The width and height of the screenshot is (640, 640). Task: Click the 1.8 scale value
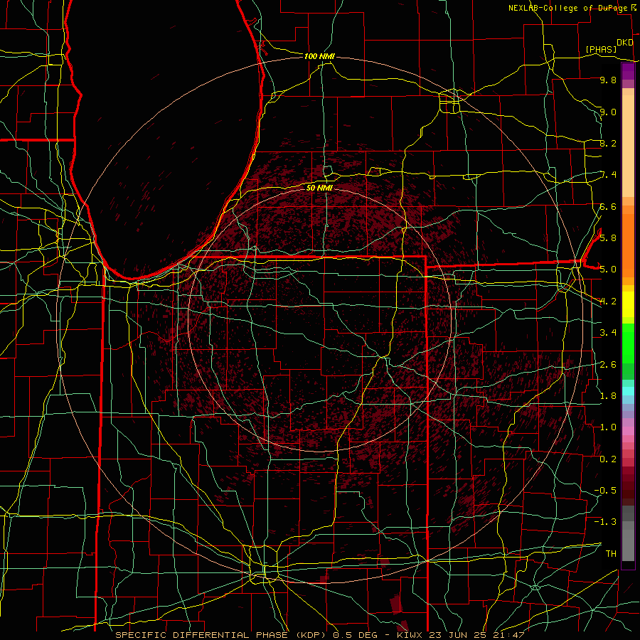pyautogui.click(x=608, y=395)
